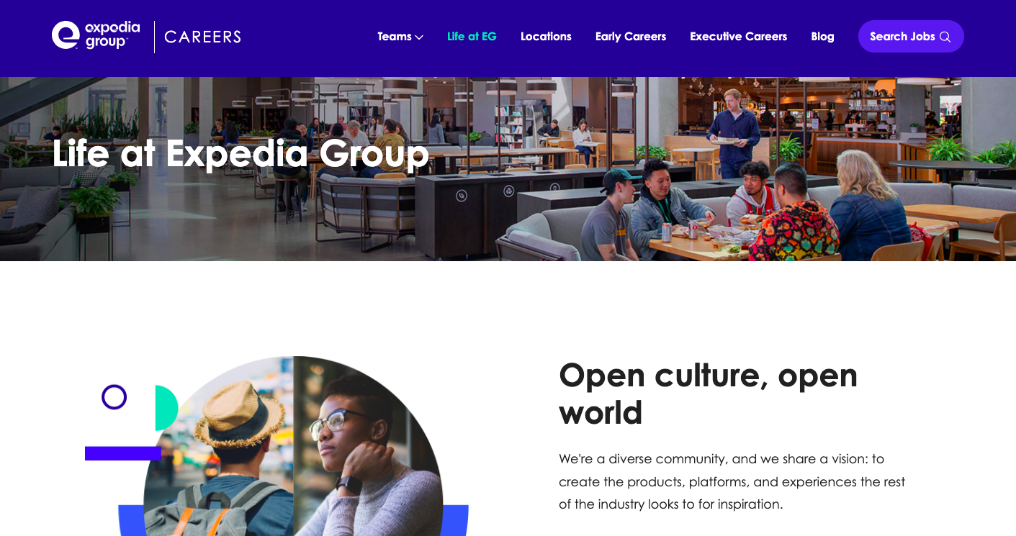Screen dimensions: 1016x536
Task: Click the Life at Expedia Group heading
Action: (x=240, y=154)
